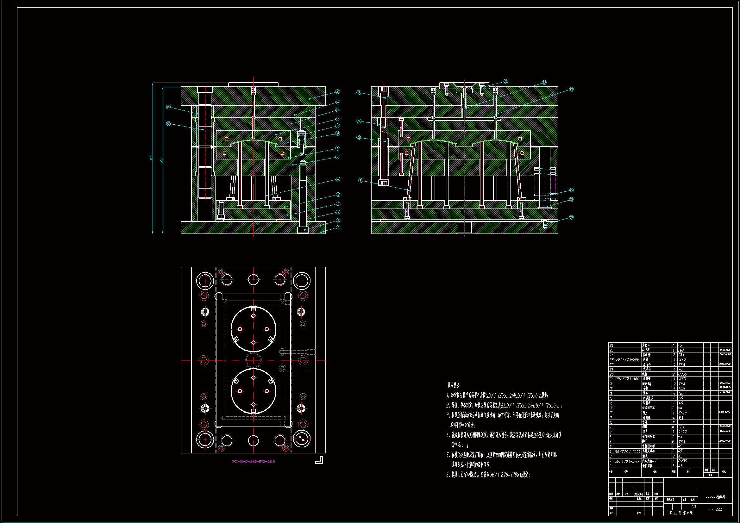The width and height of the screenshot is (740, 523).
Task: Select part balloon number 16
Action: 168,107
